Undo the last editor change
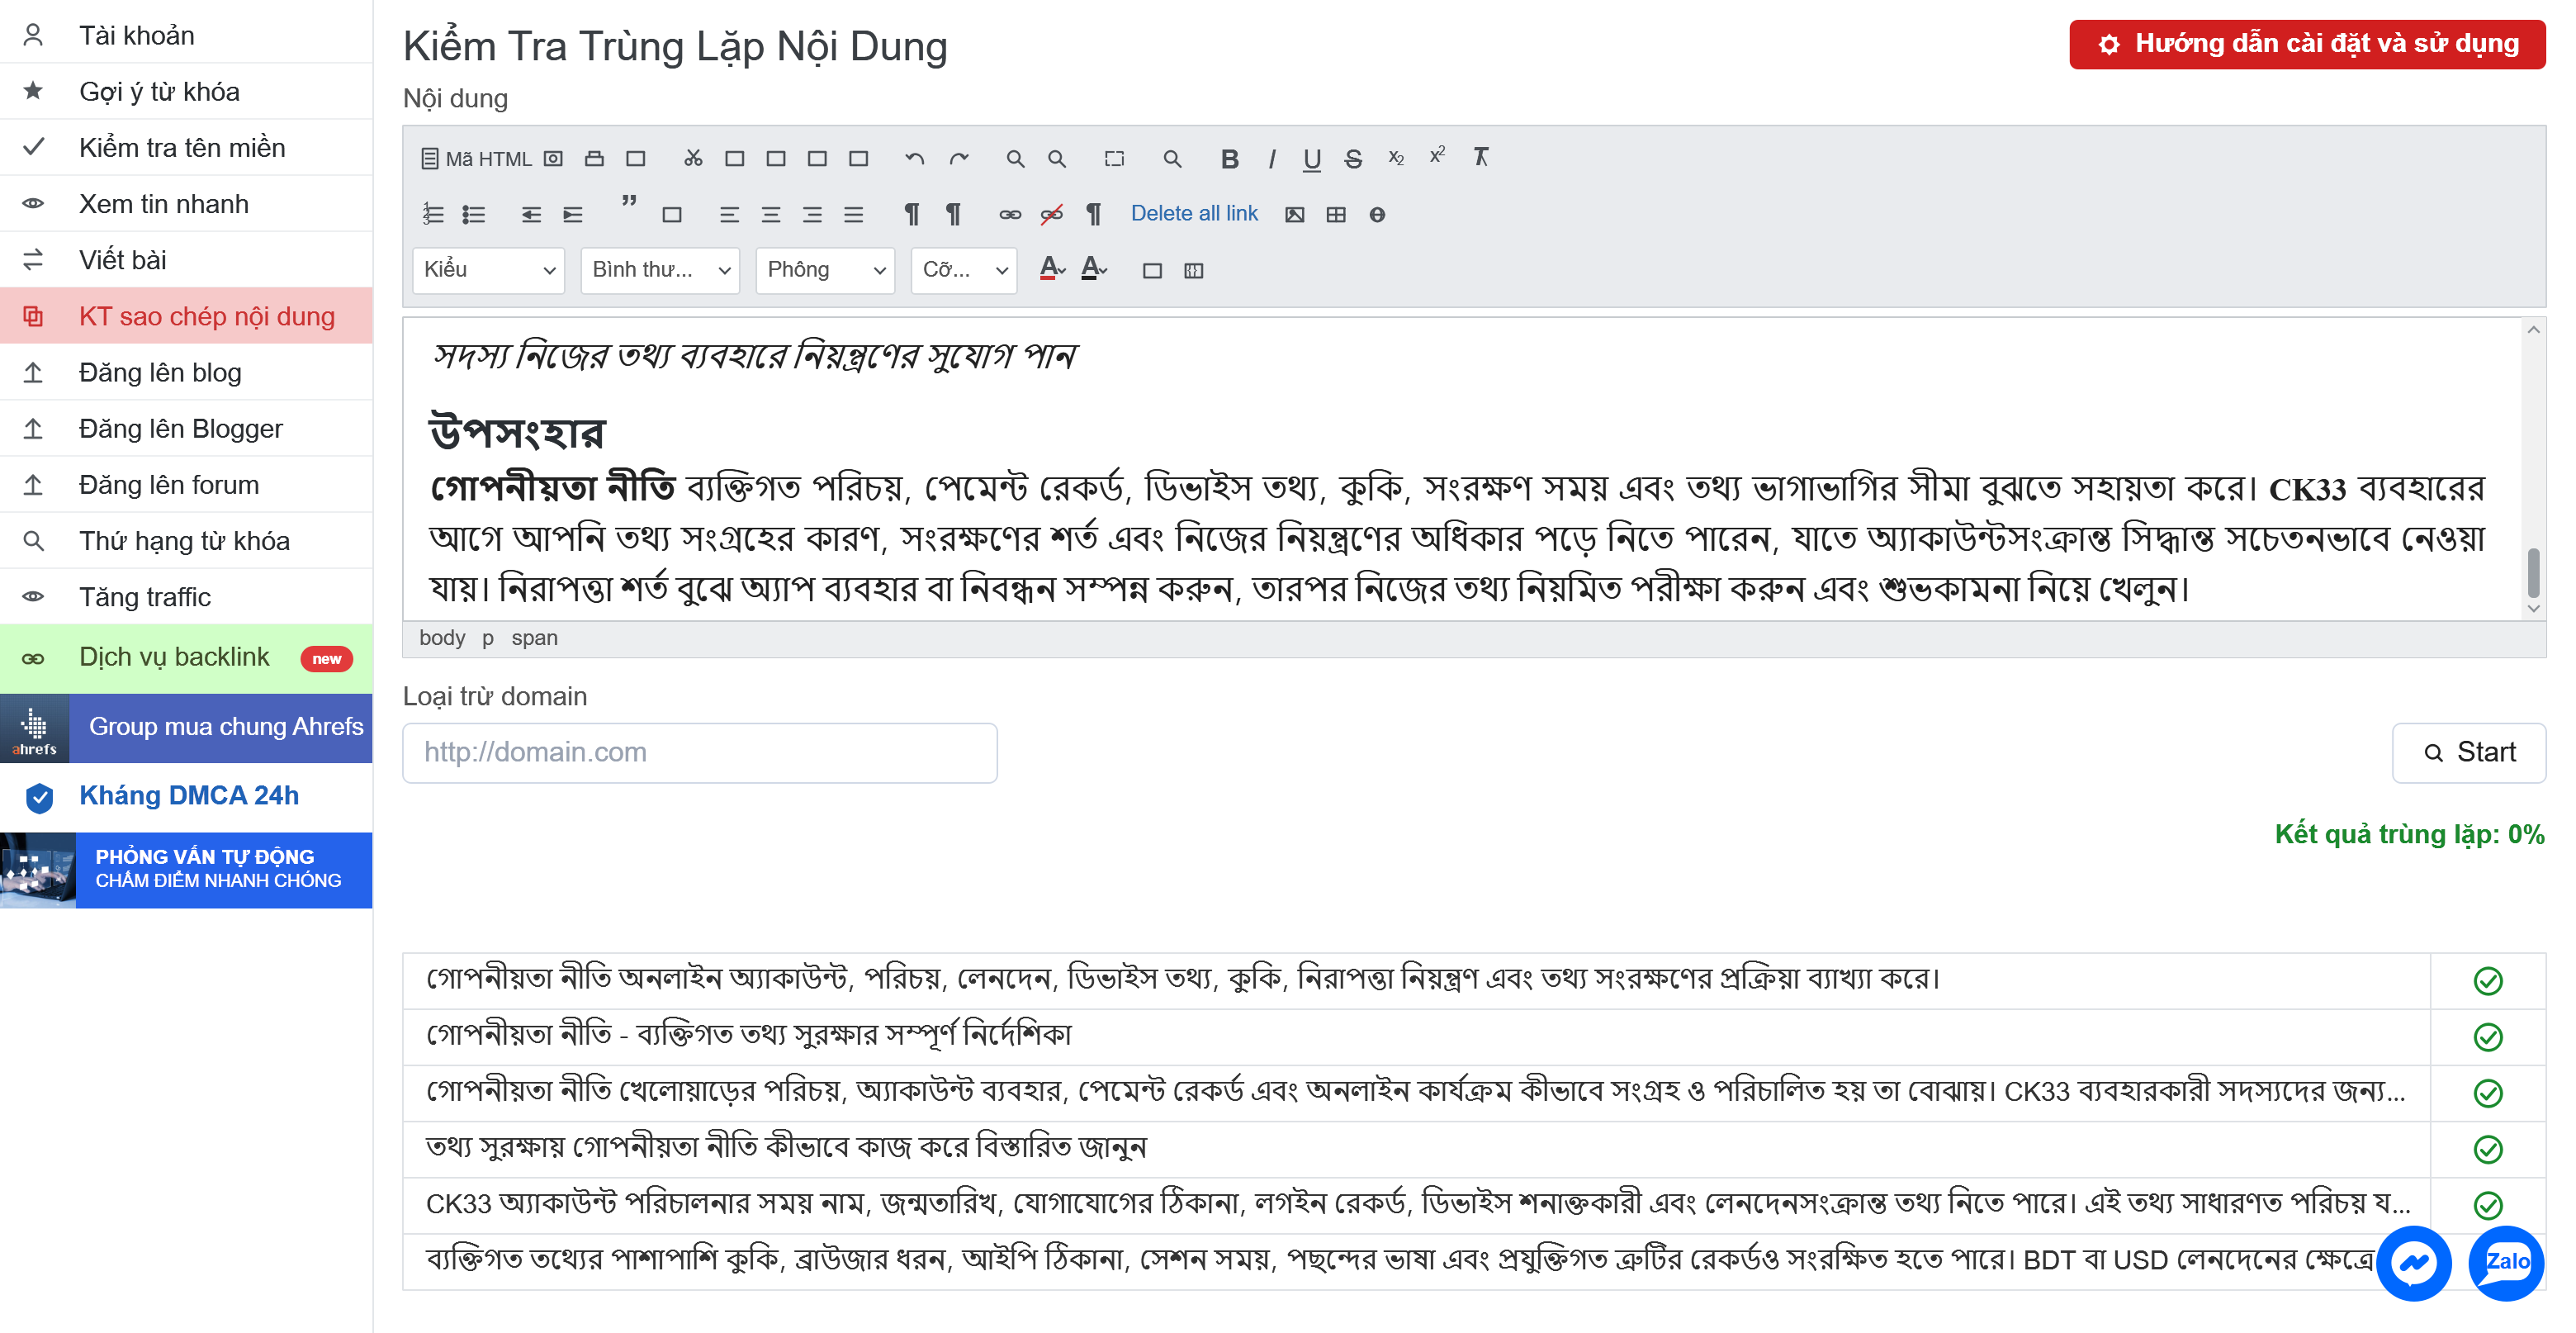 914,158
